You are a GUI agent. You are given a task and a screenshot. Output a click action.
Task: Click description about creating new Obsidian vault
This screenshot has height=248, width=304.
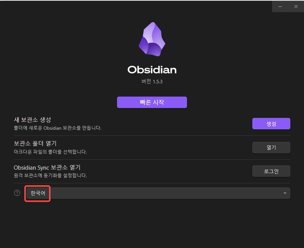pos(58,128)
